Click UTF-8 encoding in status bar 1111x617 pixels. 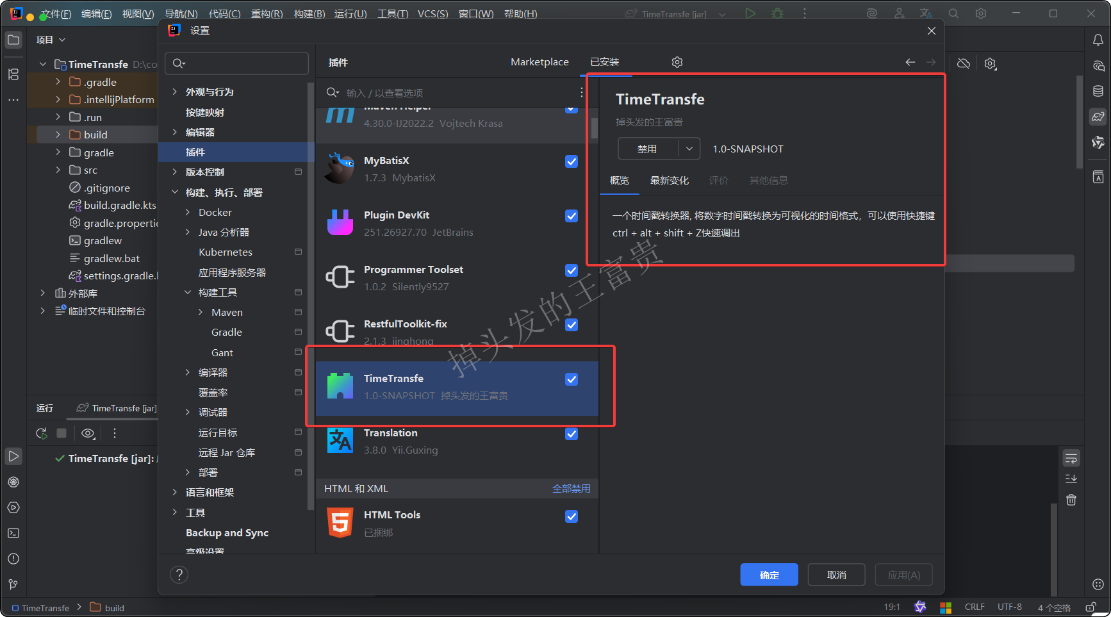1010,607
